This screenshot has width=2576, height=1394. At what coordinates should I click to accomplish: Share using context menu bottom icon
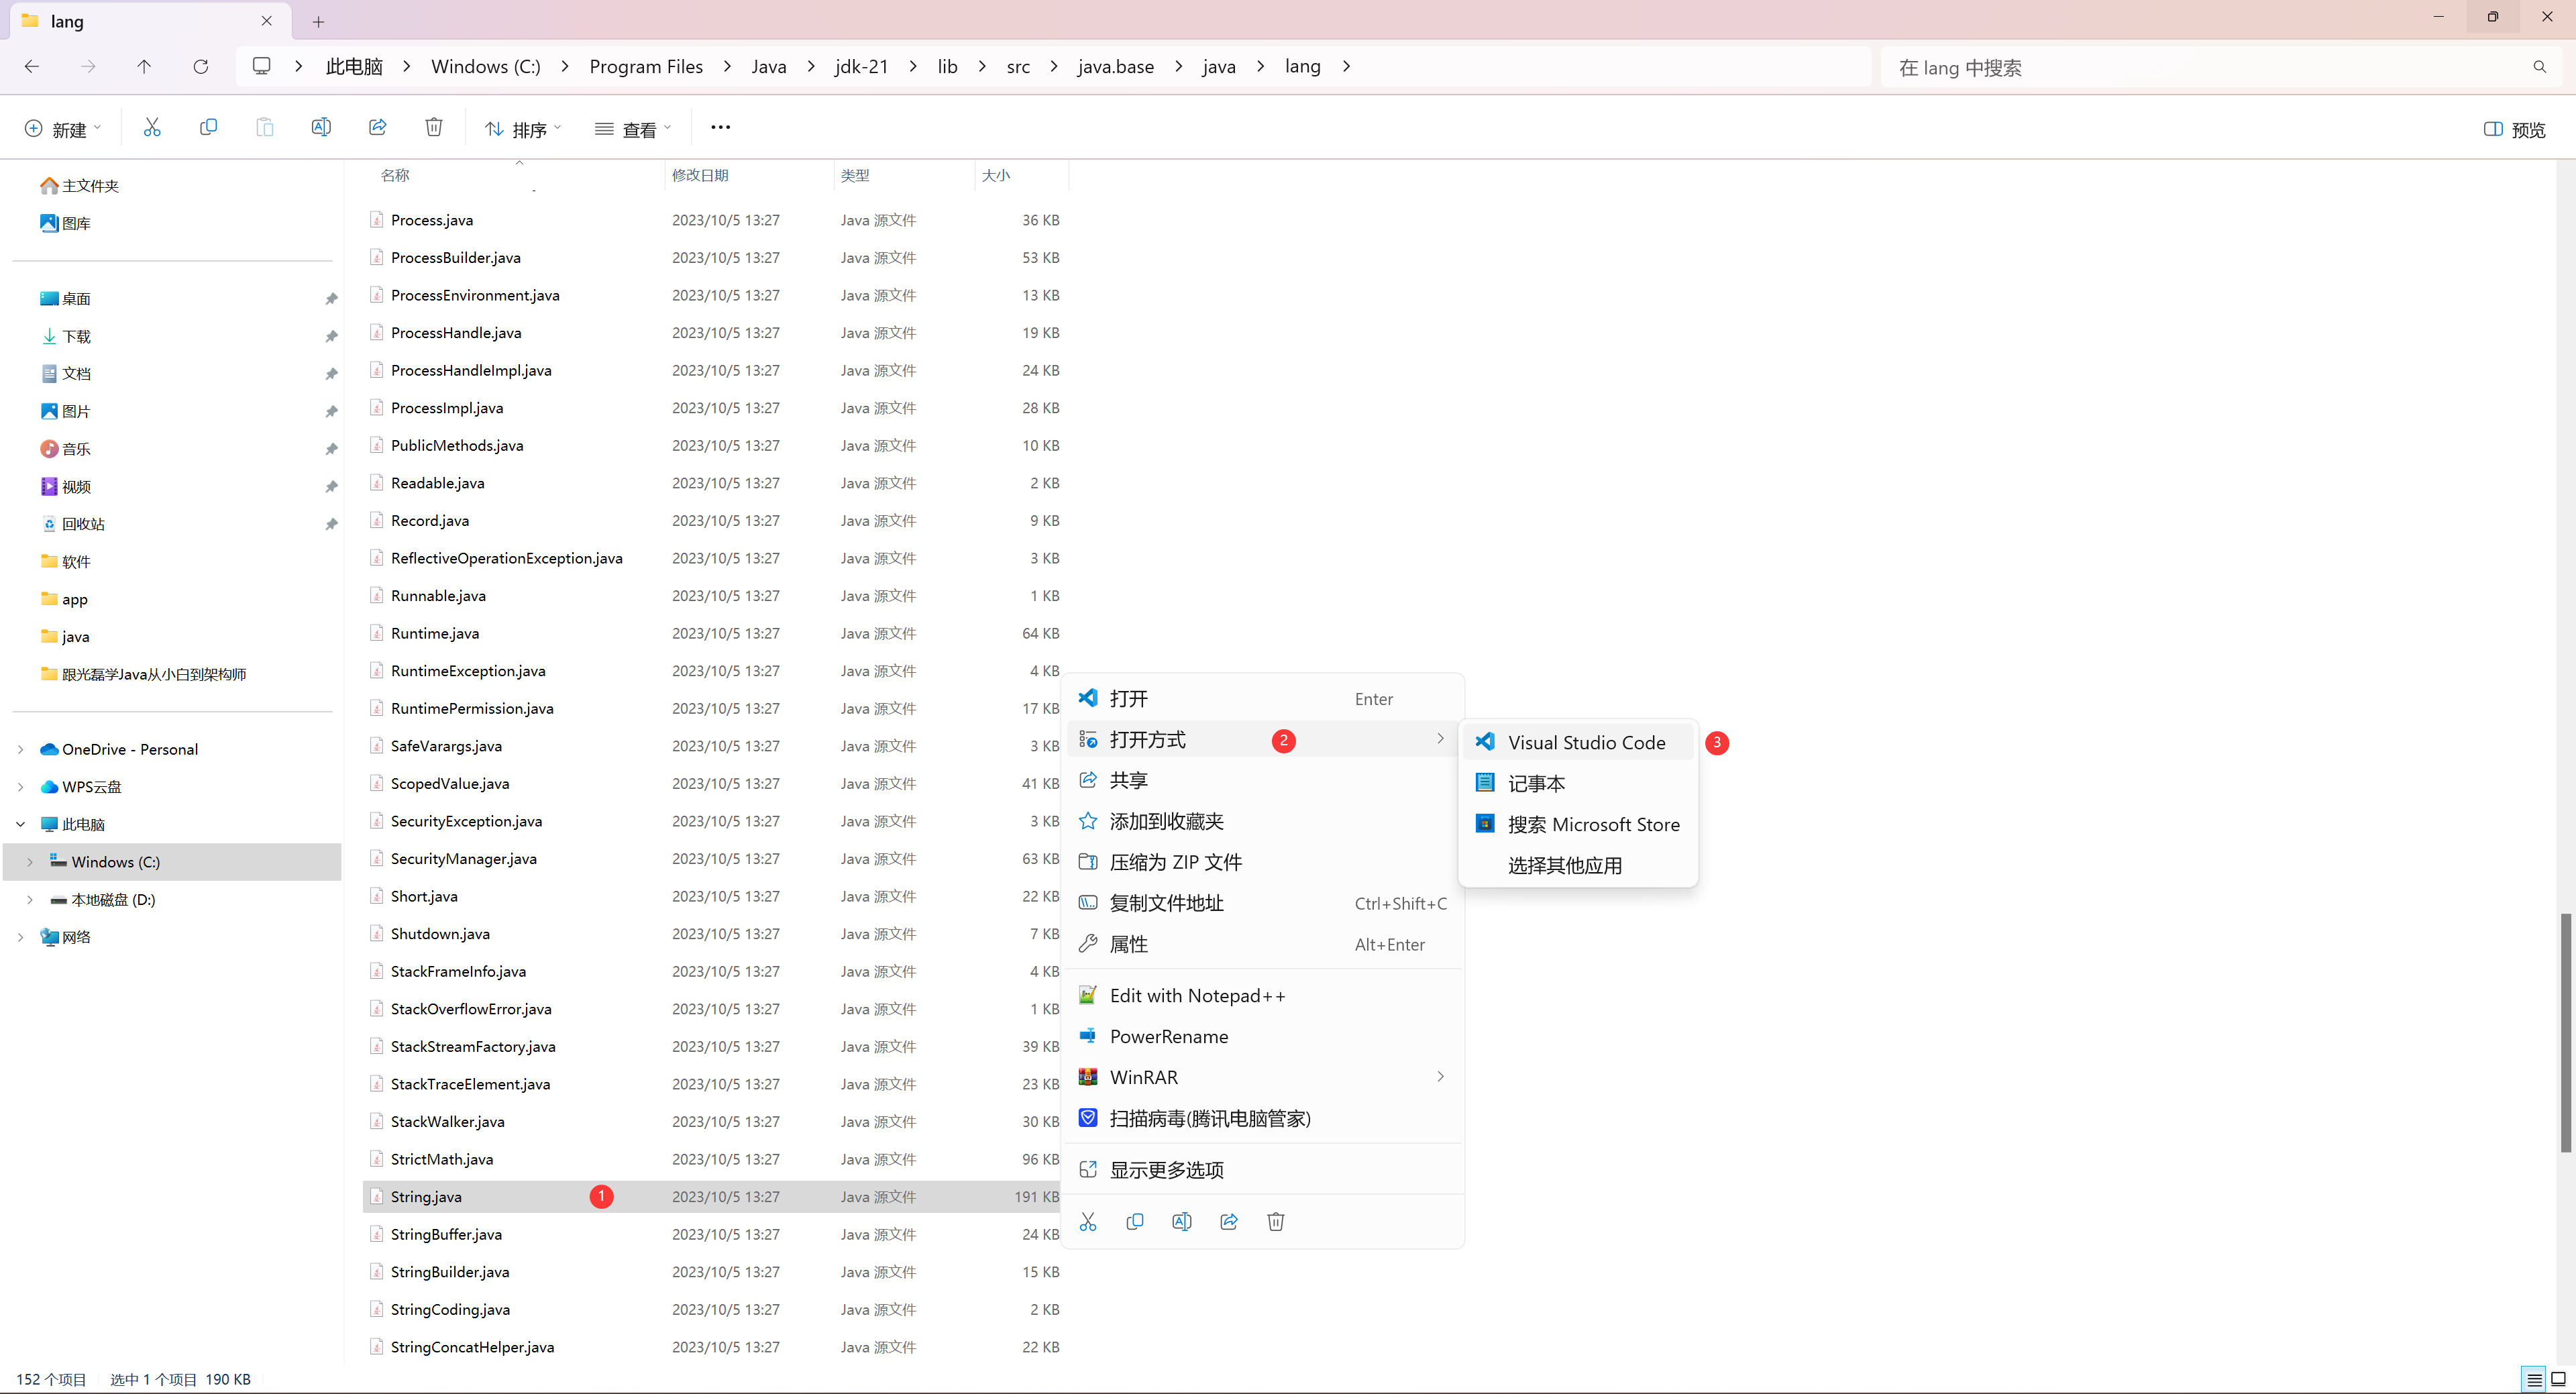pos(1229,1222)
